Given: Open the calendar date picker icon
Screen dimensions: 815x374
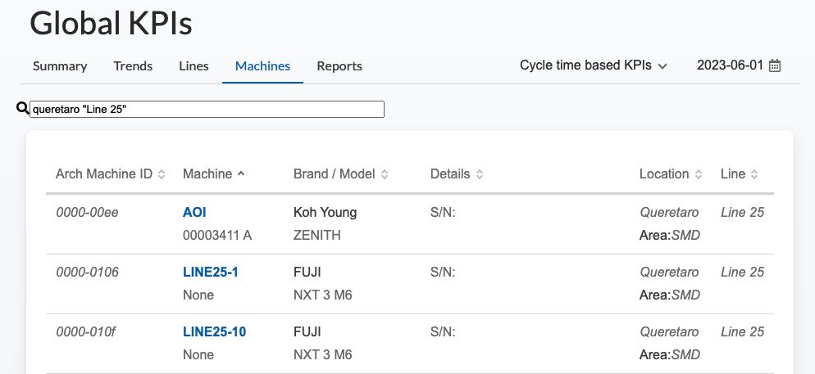Looking at the screenshot, I should click(x=775, y=65).
